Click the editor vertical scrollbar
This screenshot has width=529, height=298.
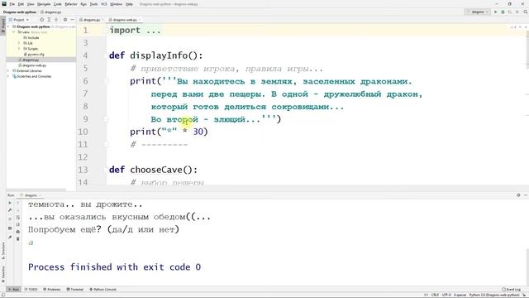coord(527,50)
